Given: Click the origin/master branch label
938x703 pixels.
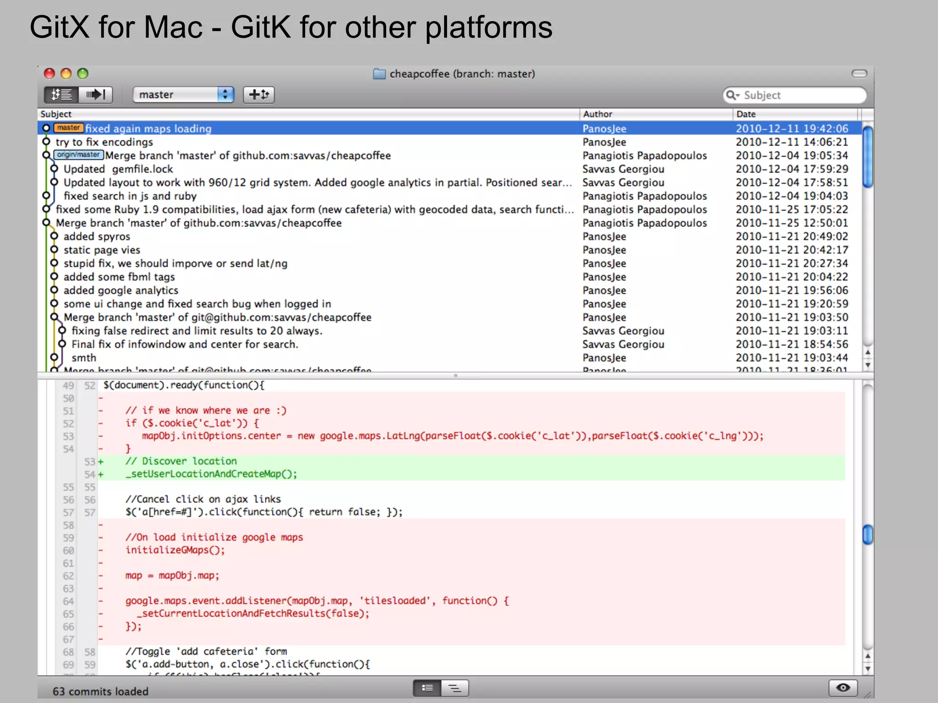Looking at the screenshot, I should (x=78, y=155).
